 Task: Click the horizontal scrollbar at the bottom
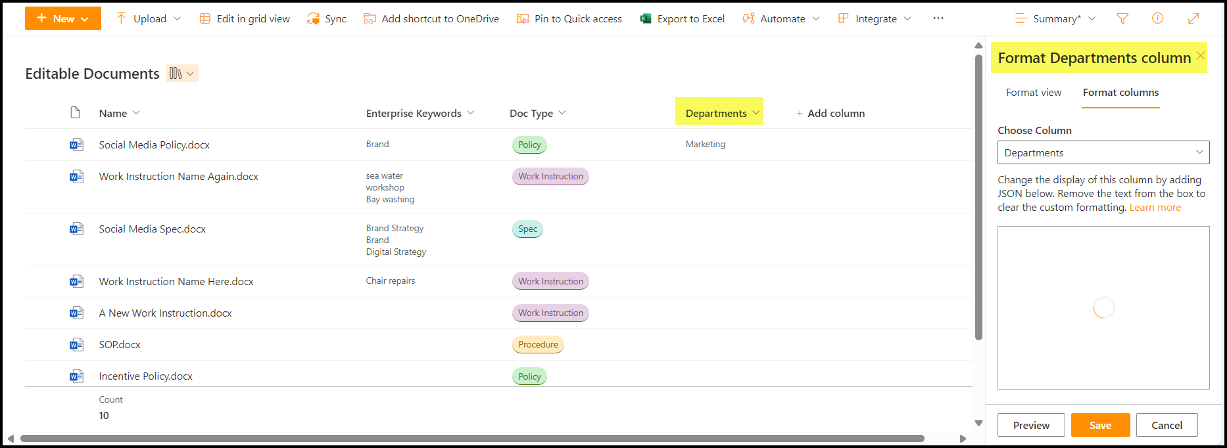point(471,438)
